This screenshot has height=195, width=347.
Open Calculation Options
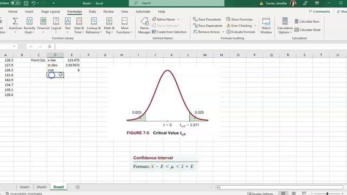click(285, 25)
